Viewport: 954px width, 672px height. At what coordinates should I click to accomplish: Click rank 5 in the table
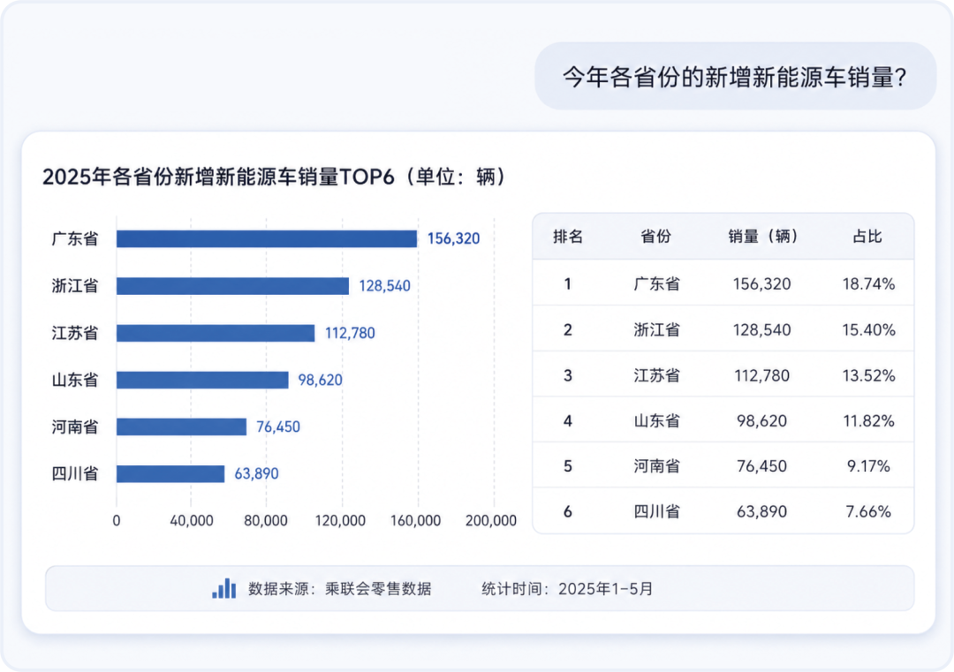coord(568,466)
